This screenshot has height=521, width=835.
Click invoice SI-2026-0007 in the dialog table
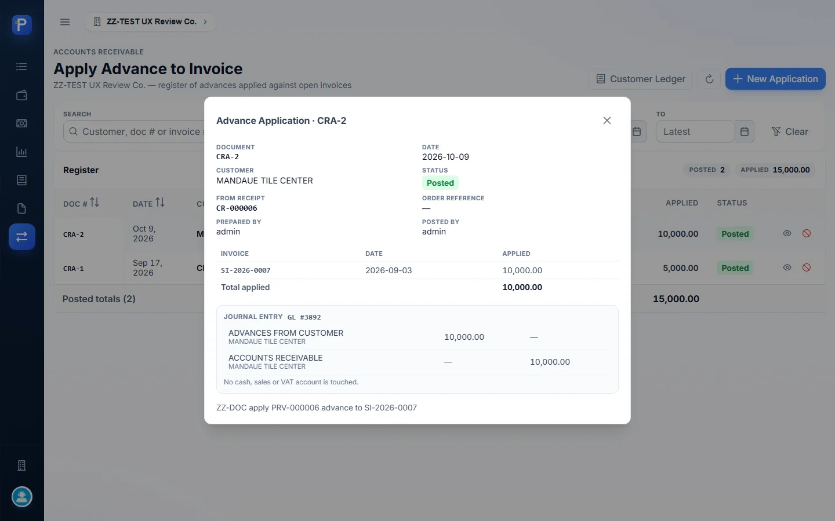246,270
